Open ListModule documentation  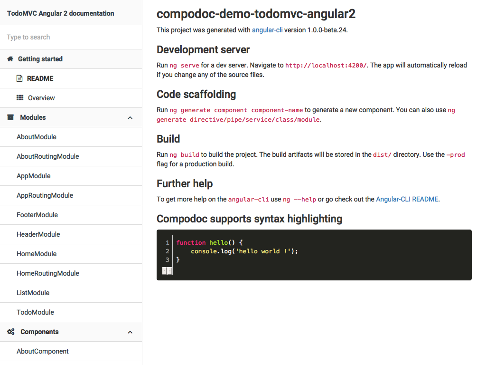coord(71,293)
